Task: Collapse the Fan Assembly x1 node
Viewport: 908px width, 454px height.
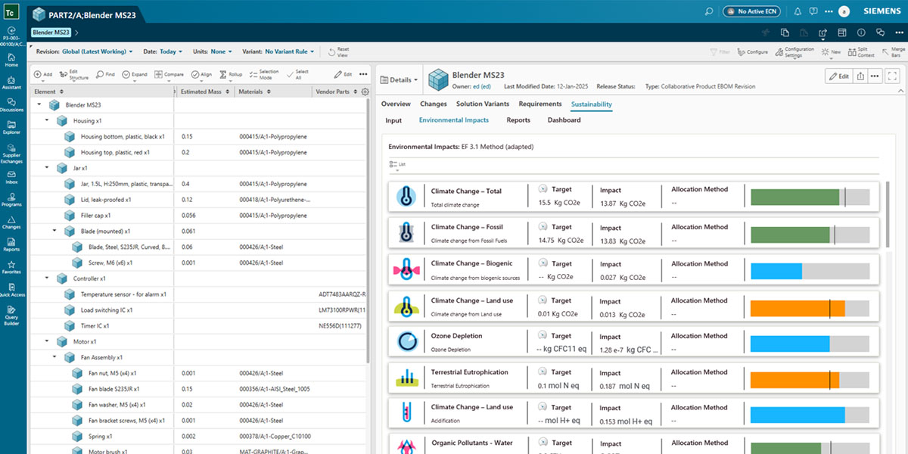Action: 54,357
